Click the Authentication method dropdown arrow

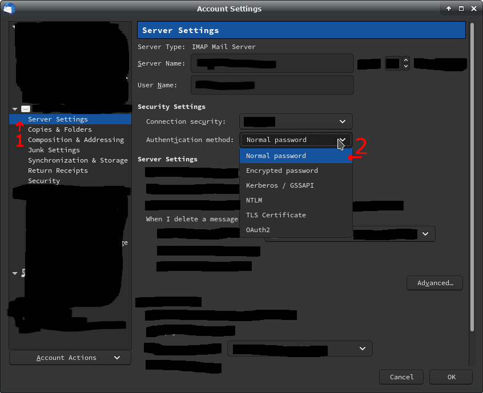pos(342,140)
